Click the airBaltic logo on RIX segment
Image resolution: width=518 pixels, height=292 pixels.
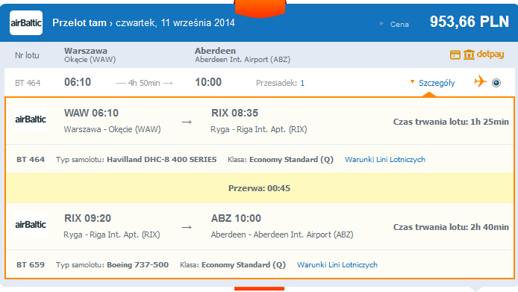tap(31, 225)
